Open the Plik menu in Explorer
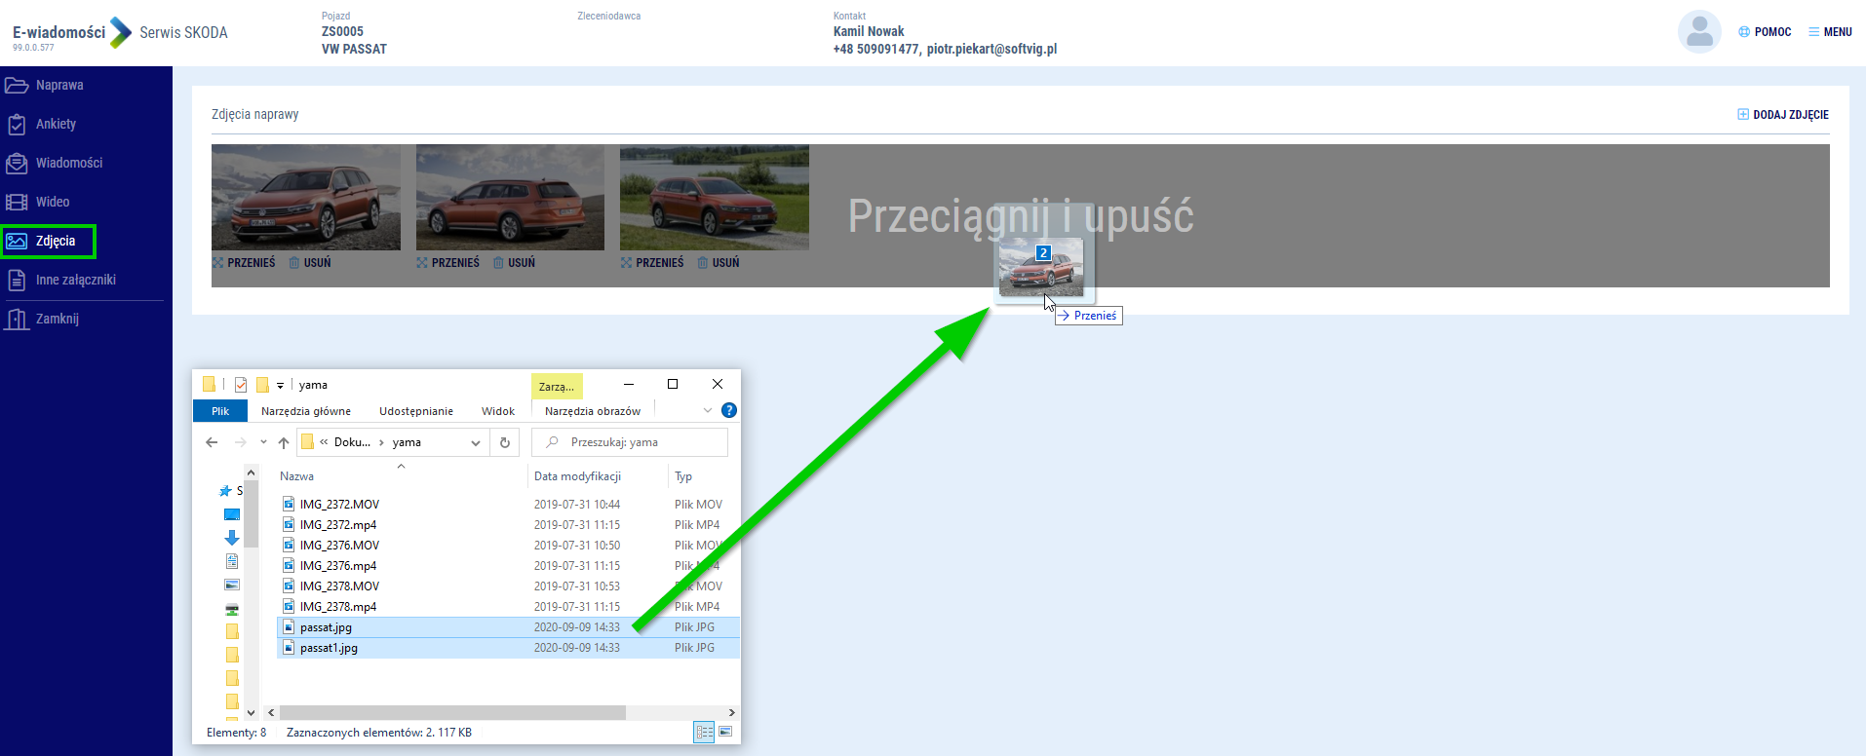1866x756 pixels. coord(220,411)
